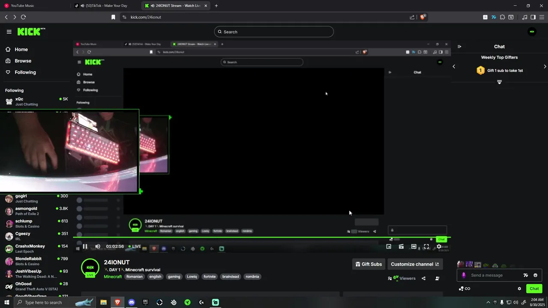Click the Gift Subs button
548x308 pixels.
[369, 264]
